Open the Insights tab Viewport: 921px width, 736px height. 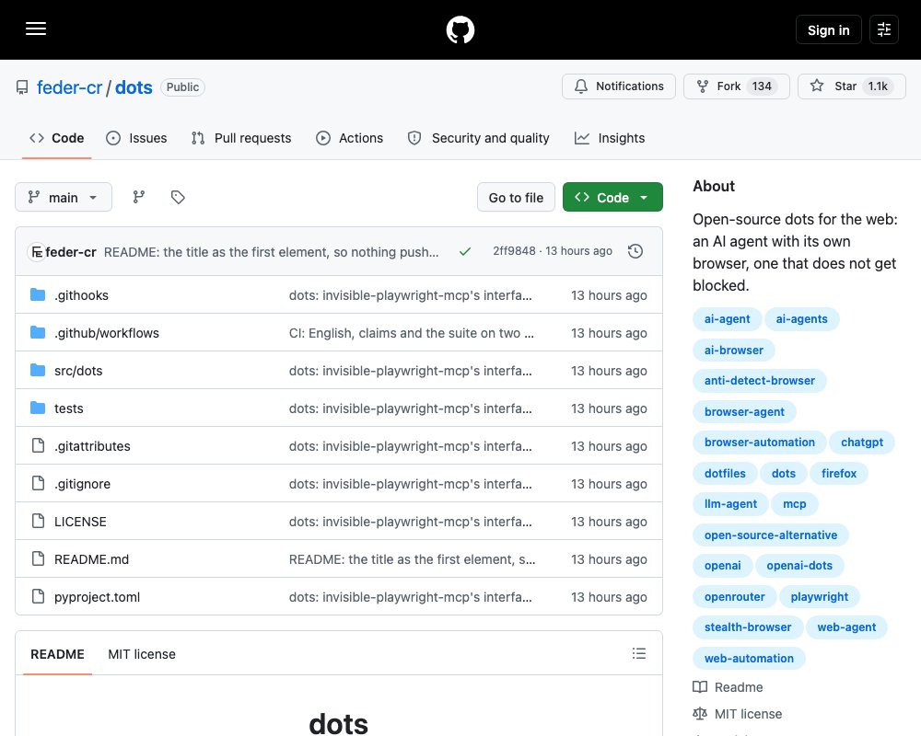[x=610, y=138]
